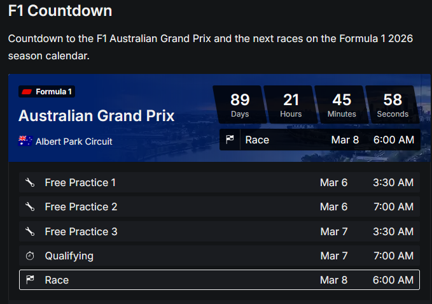Click the Seconds countdown box

point(393,105)
